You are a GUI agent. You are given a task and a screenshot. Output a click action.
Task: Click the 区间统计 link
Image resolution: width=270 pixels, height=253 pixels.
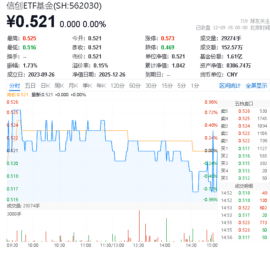click(x=230, y=86)
